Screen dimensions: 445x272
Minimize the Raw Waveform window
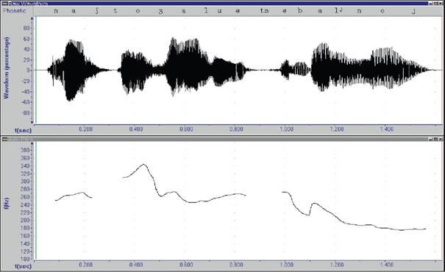(x=431, y=4)
